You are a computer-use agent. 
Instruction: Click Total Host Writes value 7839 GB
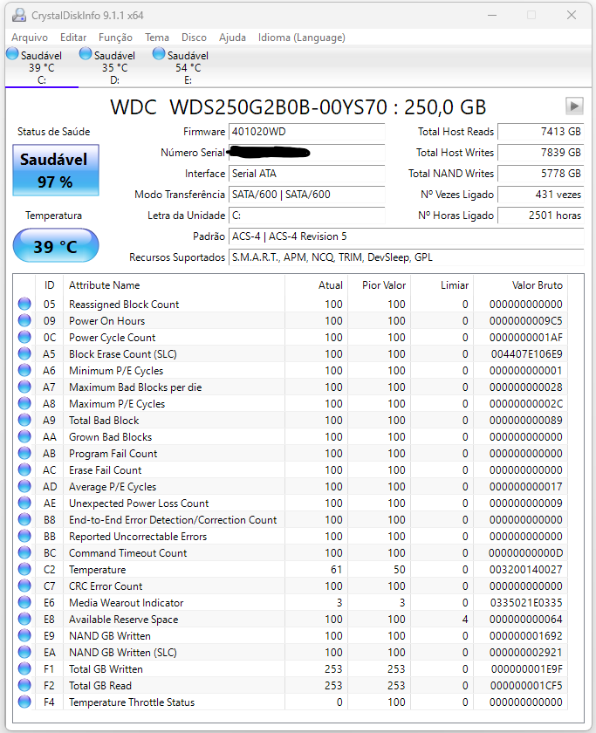(x=541, y=153)
